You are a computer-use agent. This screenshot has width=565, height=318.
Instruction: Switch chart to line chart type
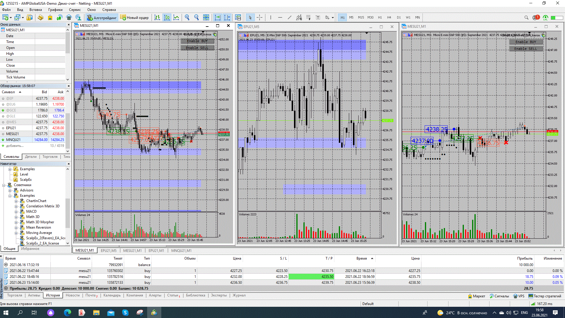(x=176, y=18)
